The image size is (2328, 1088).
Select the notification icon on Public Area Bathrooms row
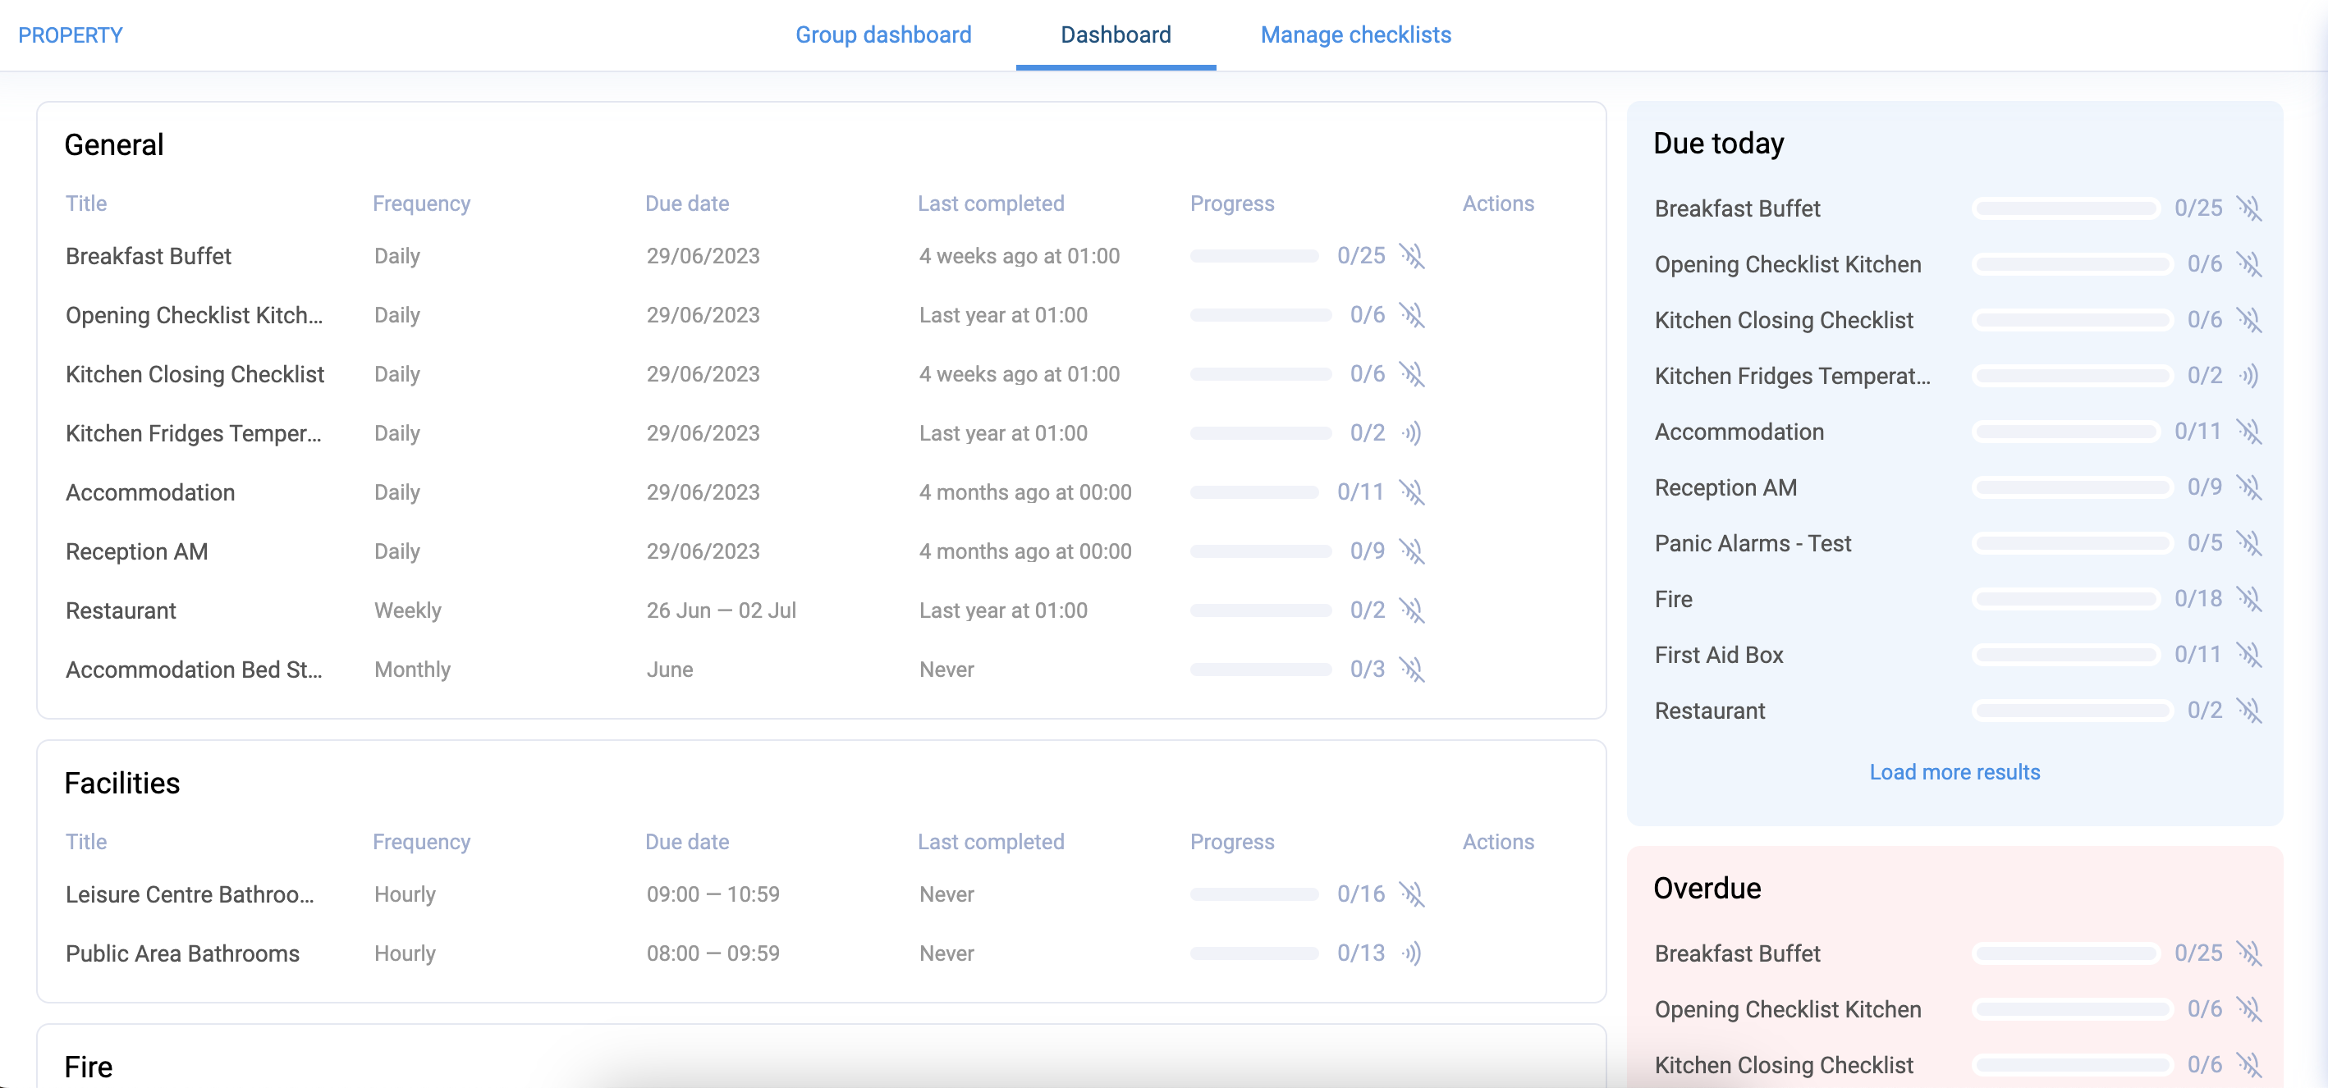(x=1414, y=953)
